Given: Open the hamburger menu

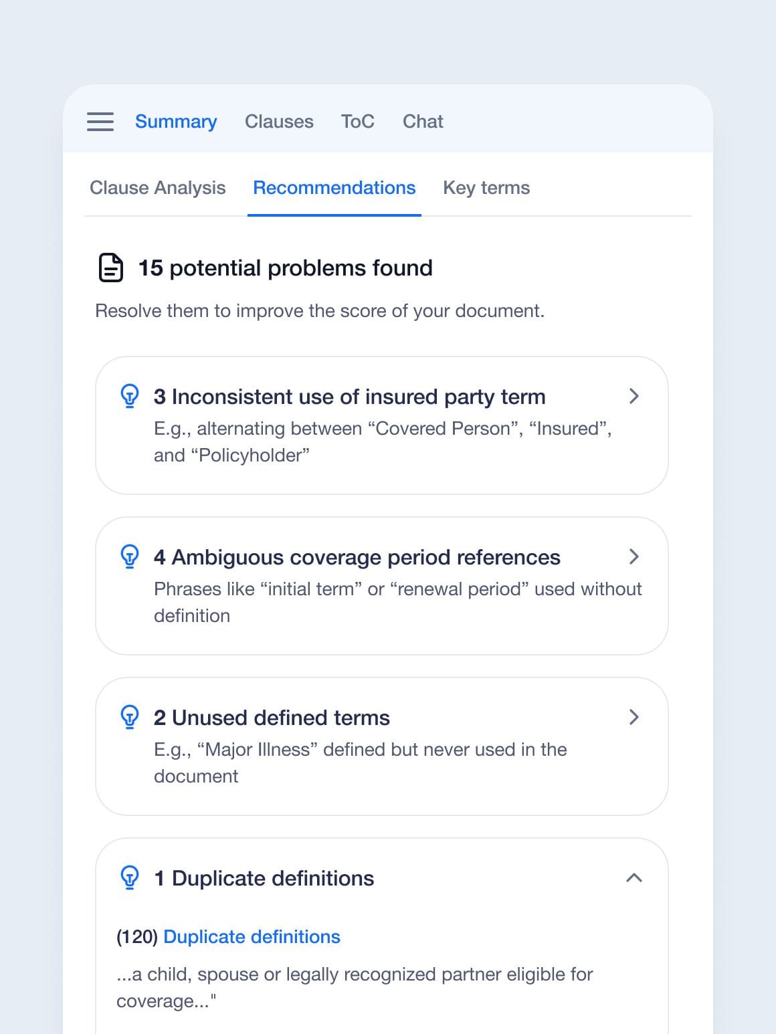Looking at the screenshot, I should [100, 122].
